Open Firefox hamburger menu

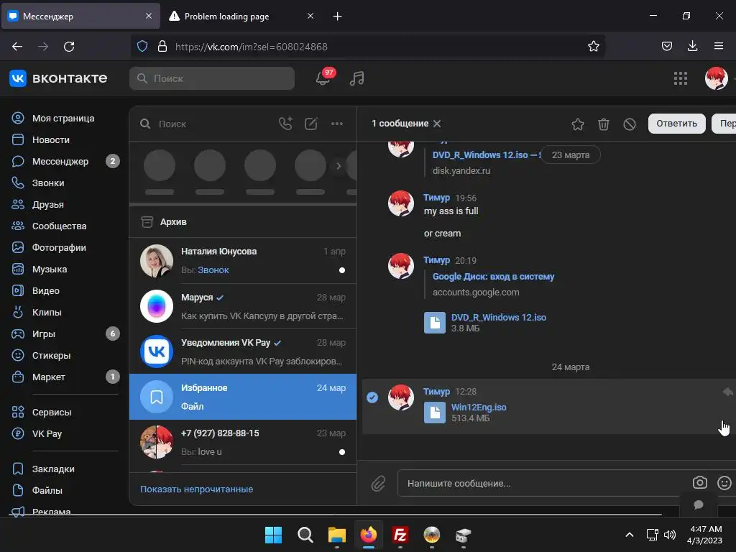[x=719, y=46]
